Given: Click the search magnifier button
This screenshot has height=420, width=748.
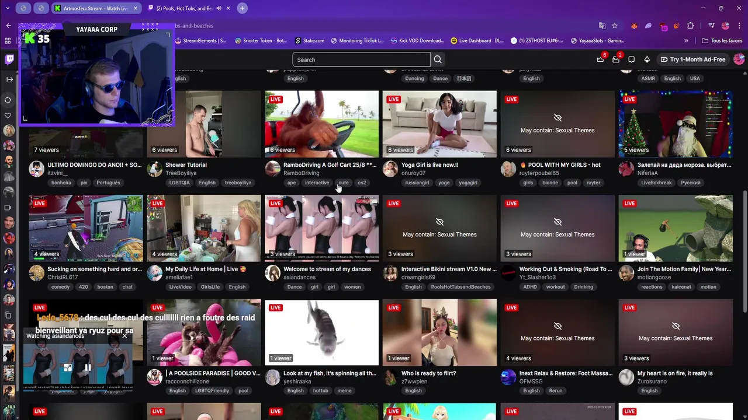Looking at the screenshot, I should click(438, 60).
